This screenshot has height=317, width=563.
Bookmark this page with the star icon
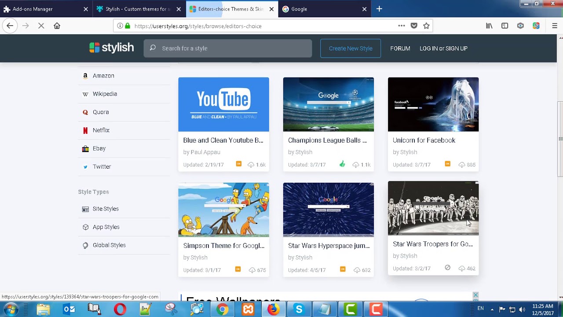pos(426,26)
